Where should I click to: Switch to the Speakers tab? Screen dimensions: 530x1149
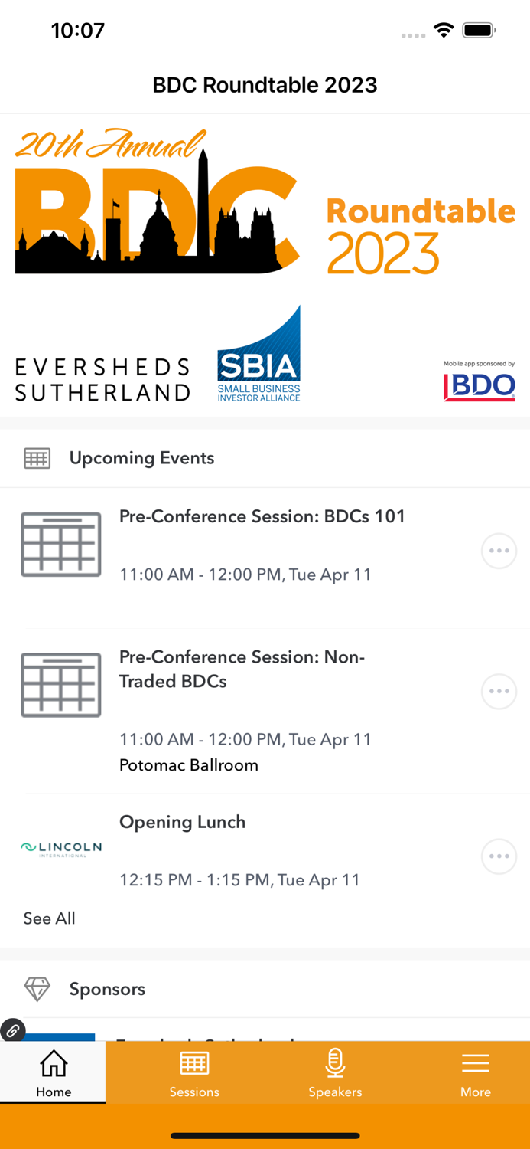click(335, 1072)
